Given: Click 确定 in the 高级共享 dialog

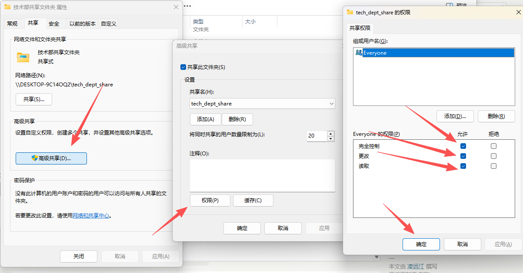Looking at the screenshot, I should 242,228.
